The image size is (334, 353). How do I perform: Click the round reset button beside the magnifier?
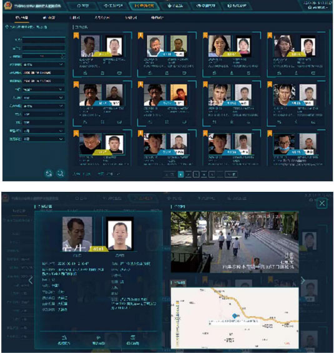pyautogui.click(x=49, y=174)
